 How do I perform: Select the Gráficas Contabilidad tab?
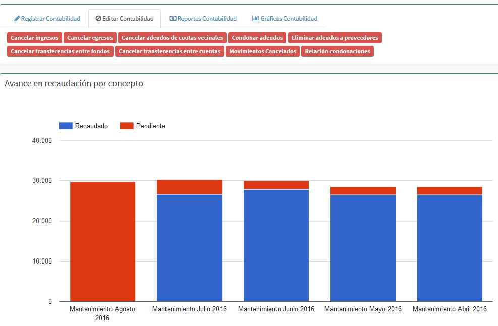(x=285, y=19)
